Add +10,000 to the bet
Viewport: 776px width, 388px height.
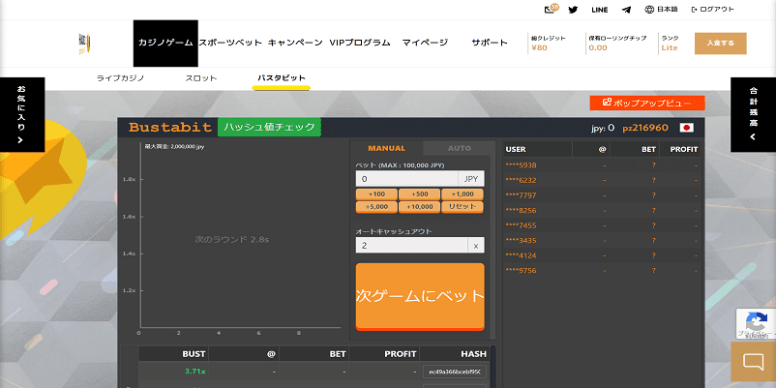pos(419,207)
